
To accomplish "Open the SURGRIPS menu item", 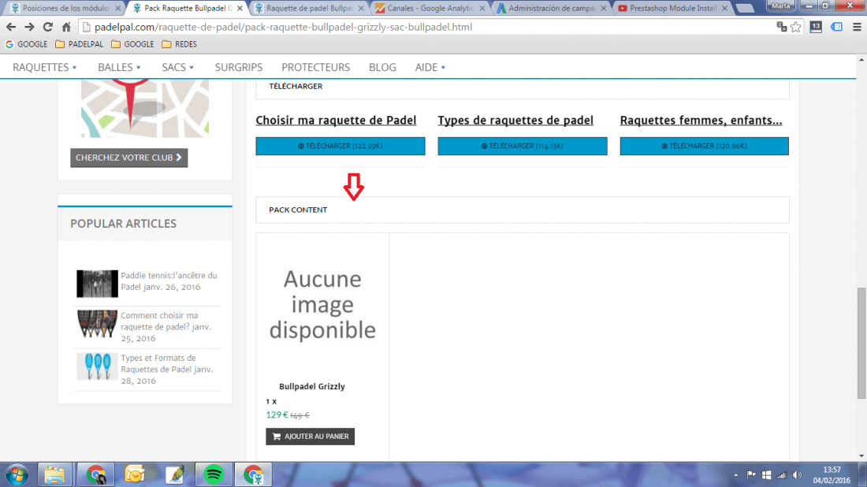I will (239, 67).
